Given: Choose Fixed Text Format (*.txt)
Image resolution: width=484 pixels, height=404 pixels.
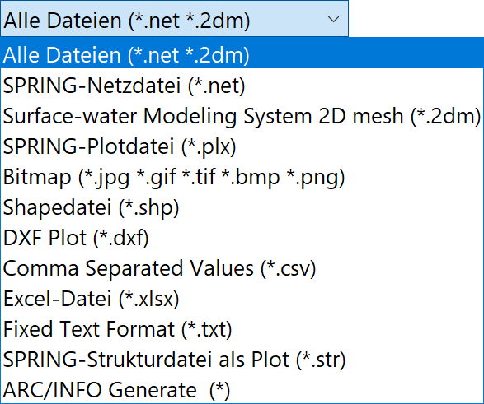Looking at the screenshot, I should (242, 329).
